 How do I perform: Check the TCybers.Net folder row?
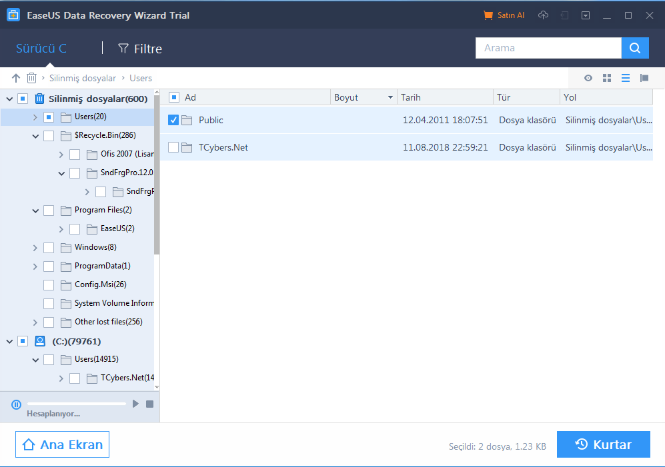tap(173, 147)
